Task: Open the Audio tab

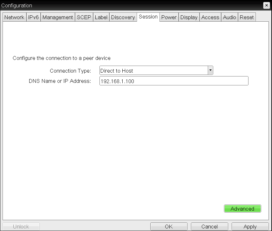Action: (x=229, y=17)
